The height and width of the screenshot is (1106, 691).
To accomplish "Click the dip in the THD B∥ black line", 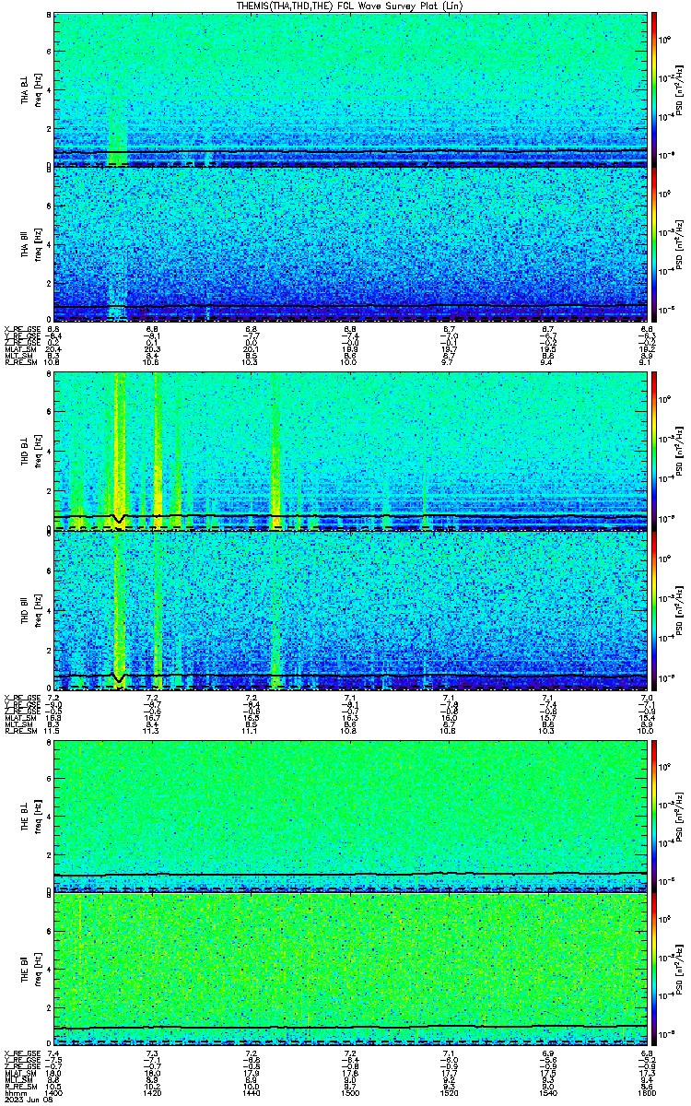I will click(118, 677).
